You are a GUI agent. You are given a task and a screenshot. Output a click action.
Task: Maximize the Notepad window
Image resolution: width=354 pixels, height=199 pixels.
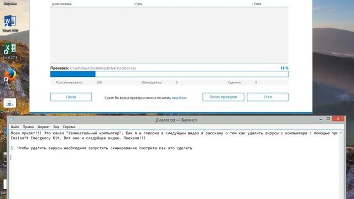328,119
